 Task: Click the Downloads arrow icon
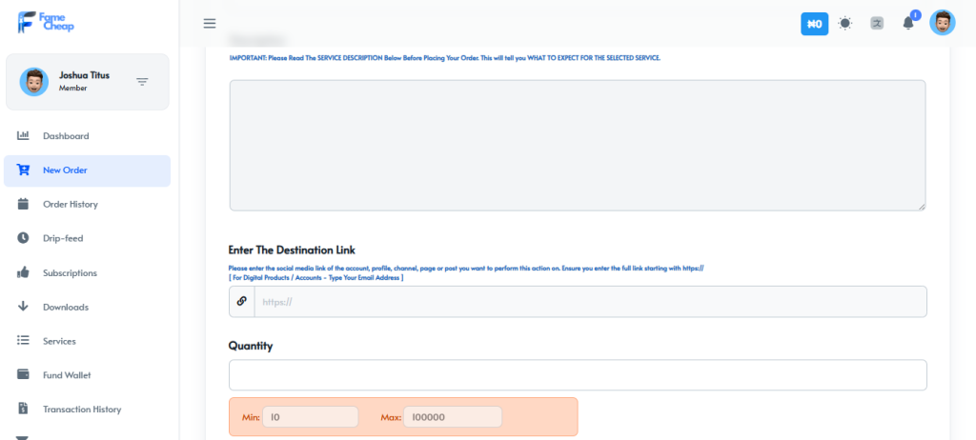click(x=23, y=307)
